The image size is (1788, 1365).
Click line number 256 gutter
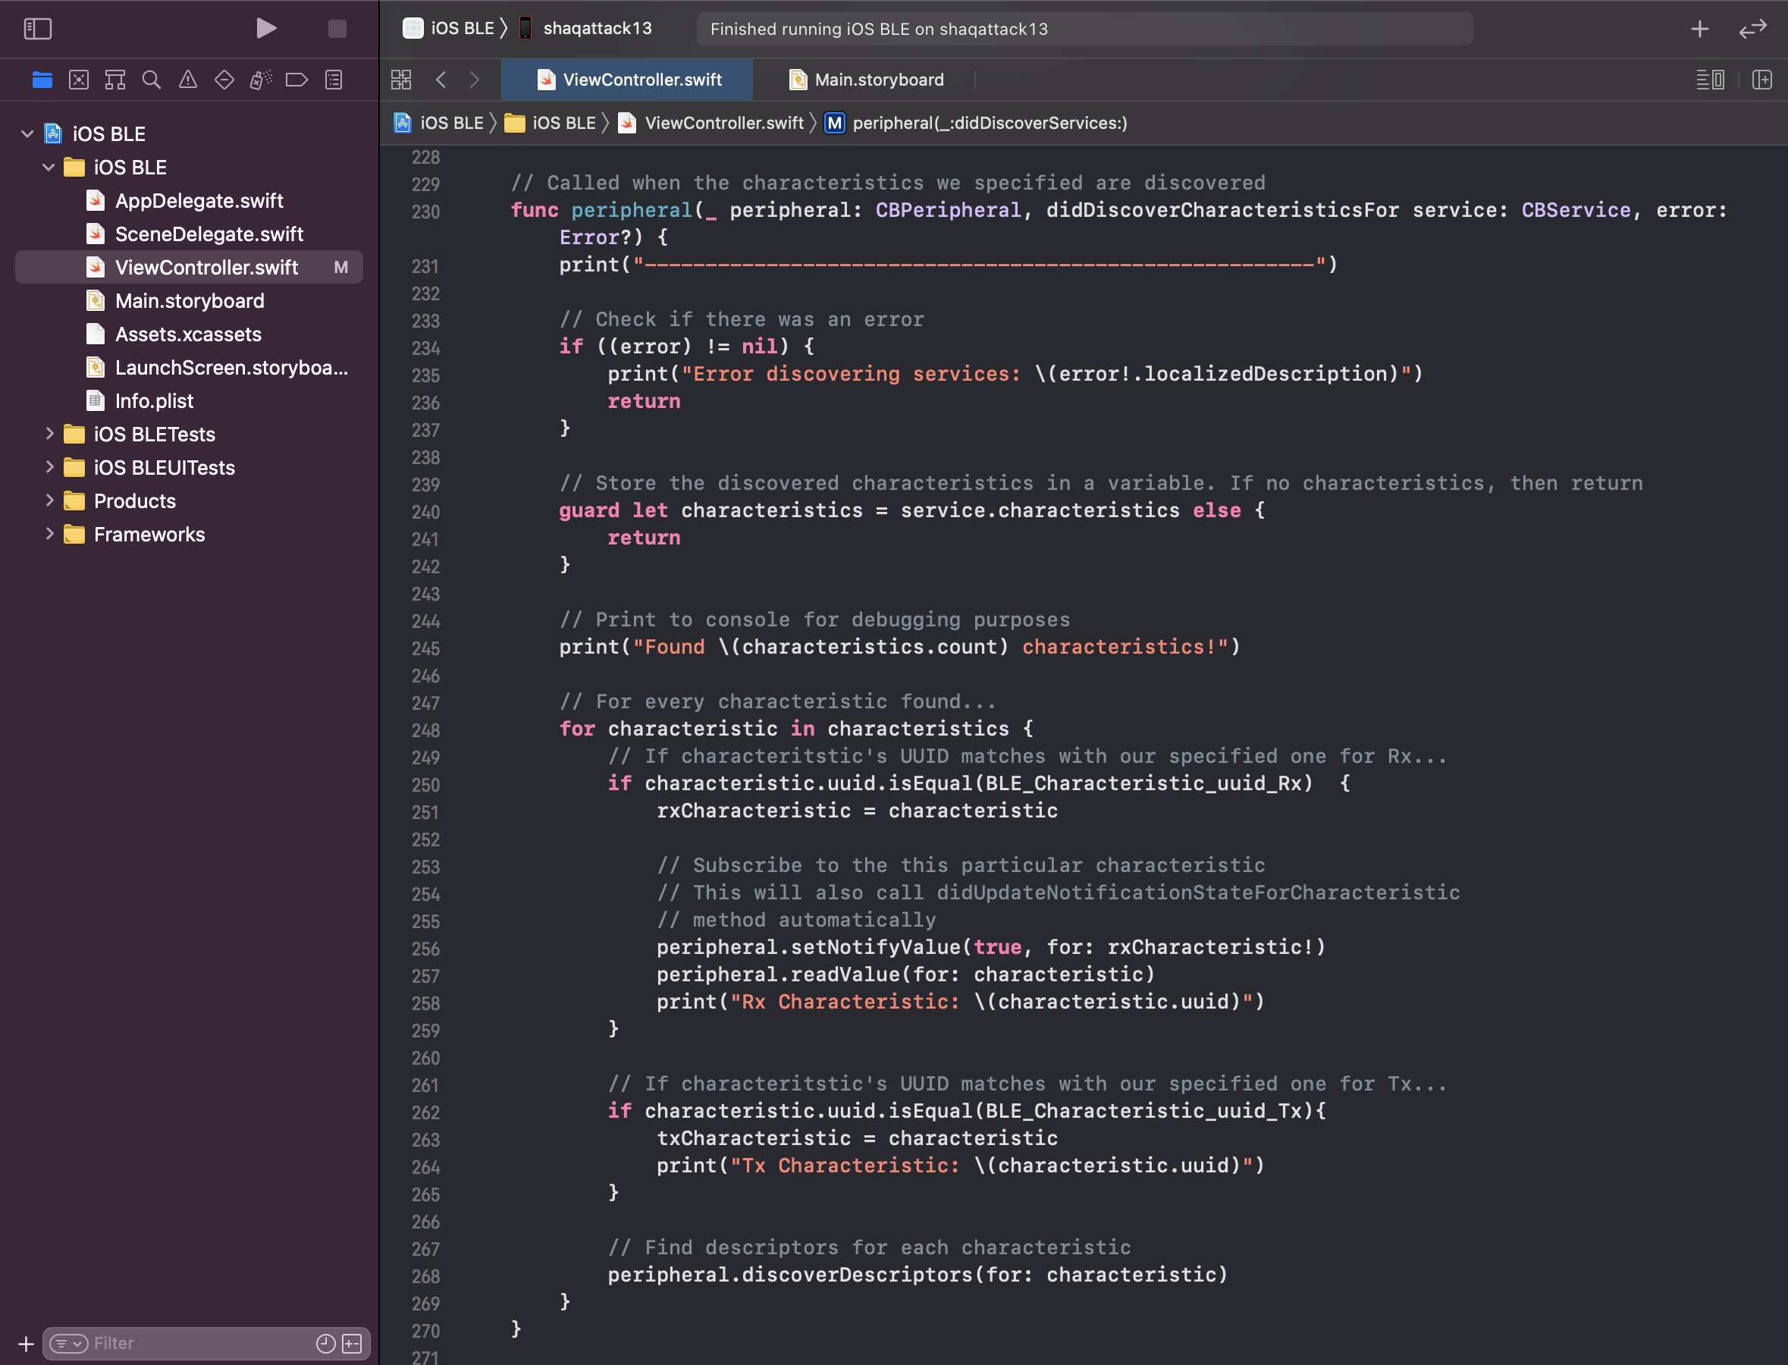click(425, 948)
